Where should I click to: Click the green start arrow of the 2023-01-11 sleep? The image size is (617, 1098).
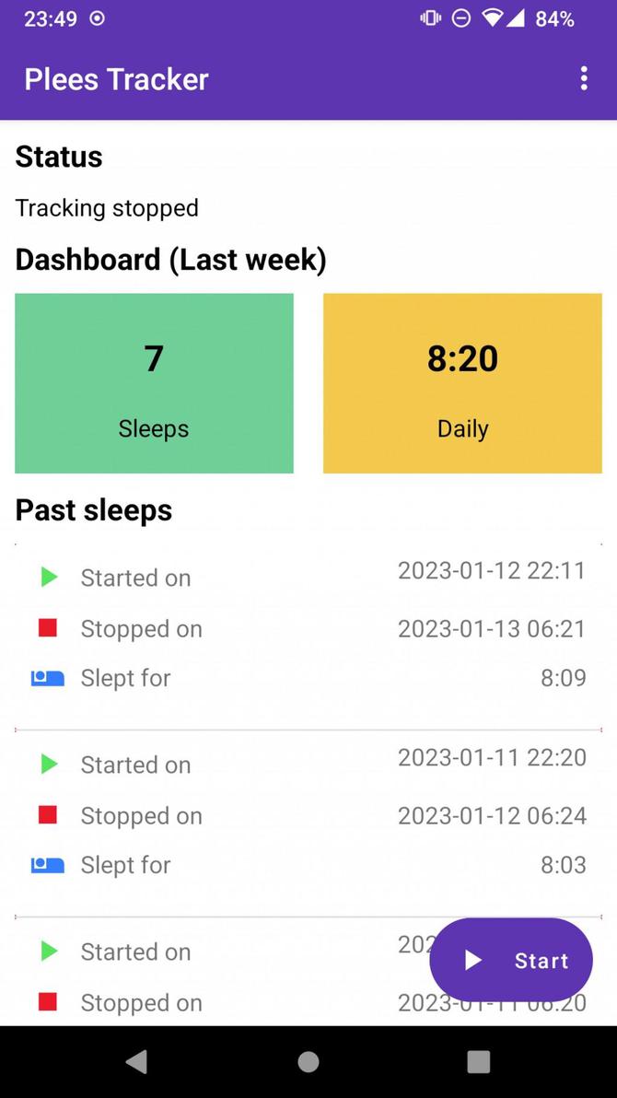click(47, 764)
